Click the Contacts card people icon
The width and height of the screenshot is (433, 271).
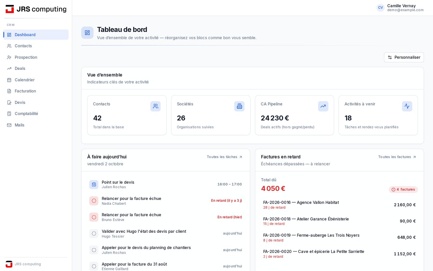[155, 106]
